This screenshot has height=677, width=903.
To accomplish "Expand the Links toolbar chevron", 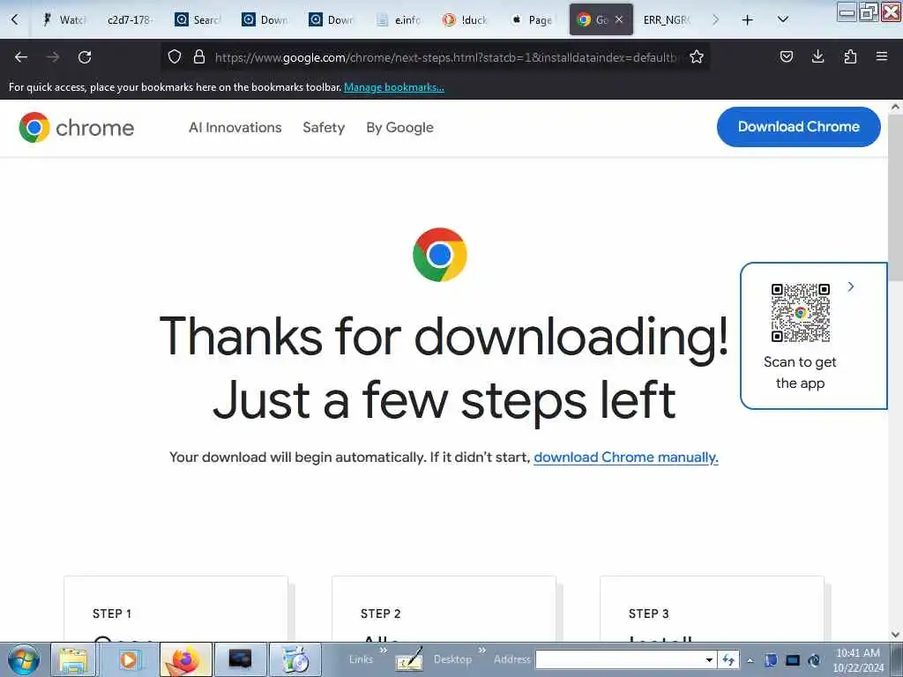I will (384, 650).
